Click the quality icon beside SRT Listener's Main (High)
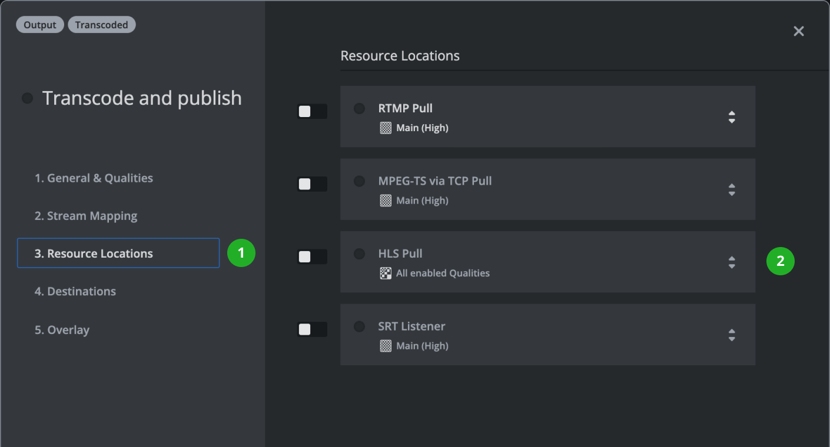830x447 pixels. pos(386,346)
